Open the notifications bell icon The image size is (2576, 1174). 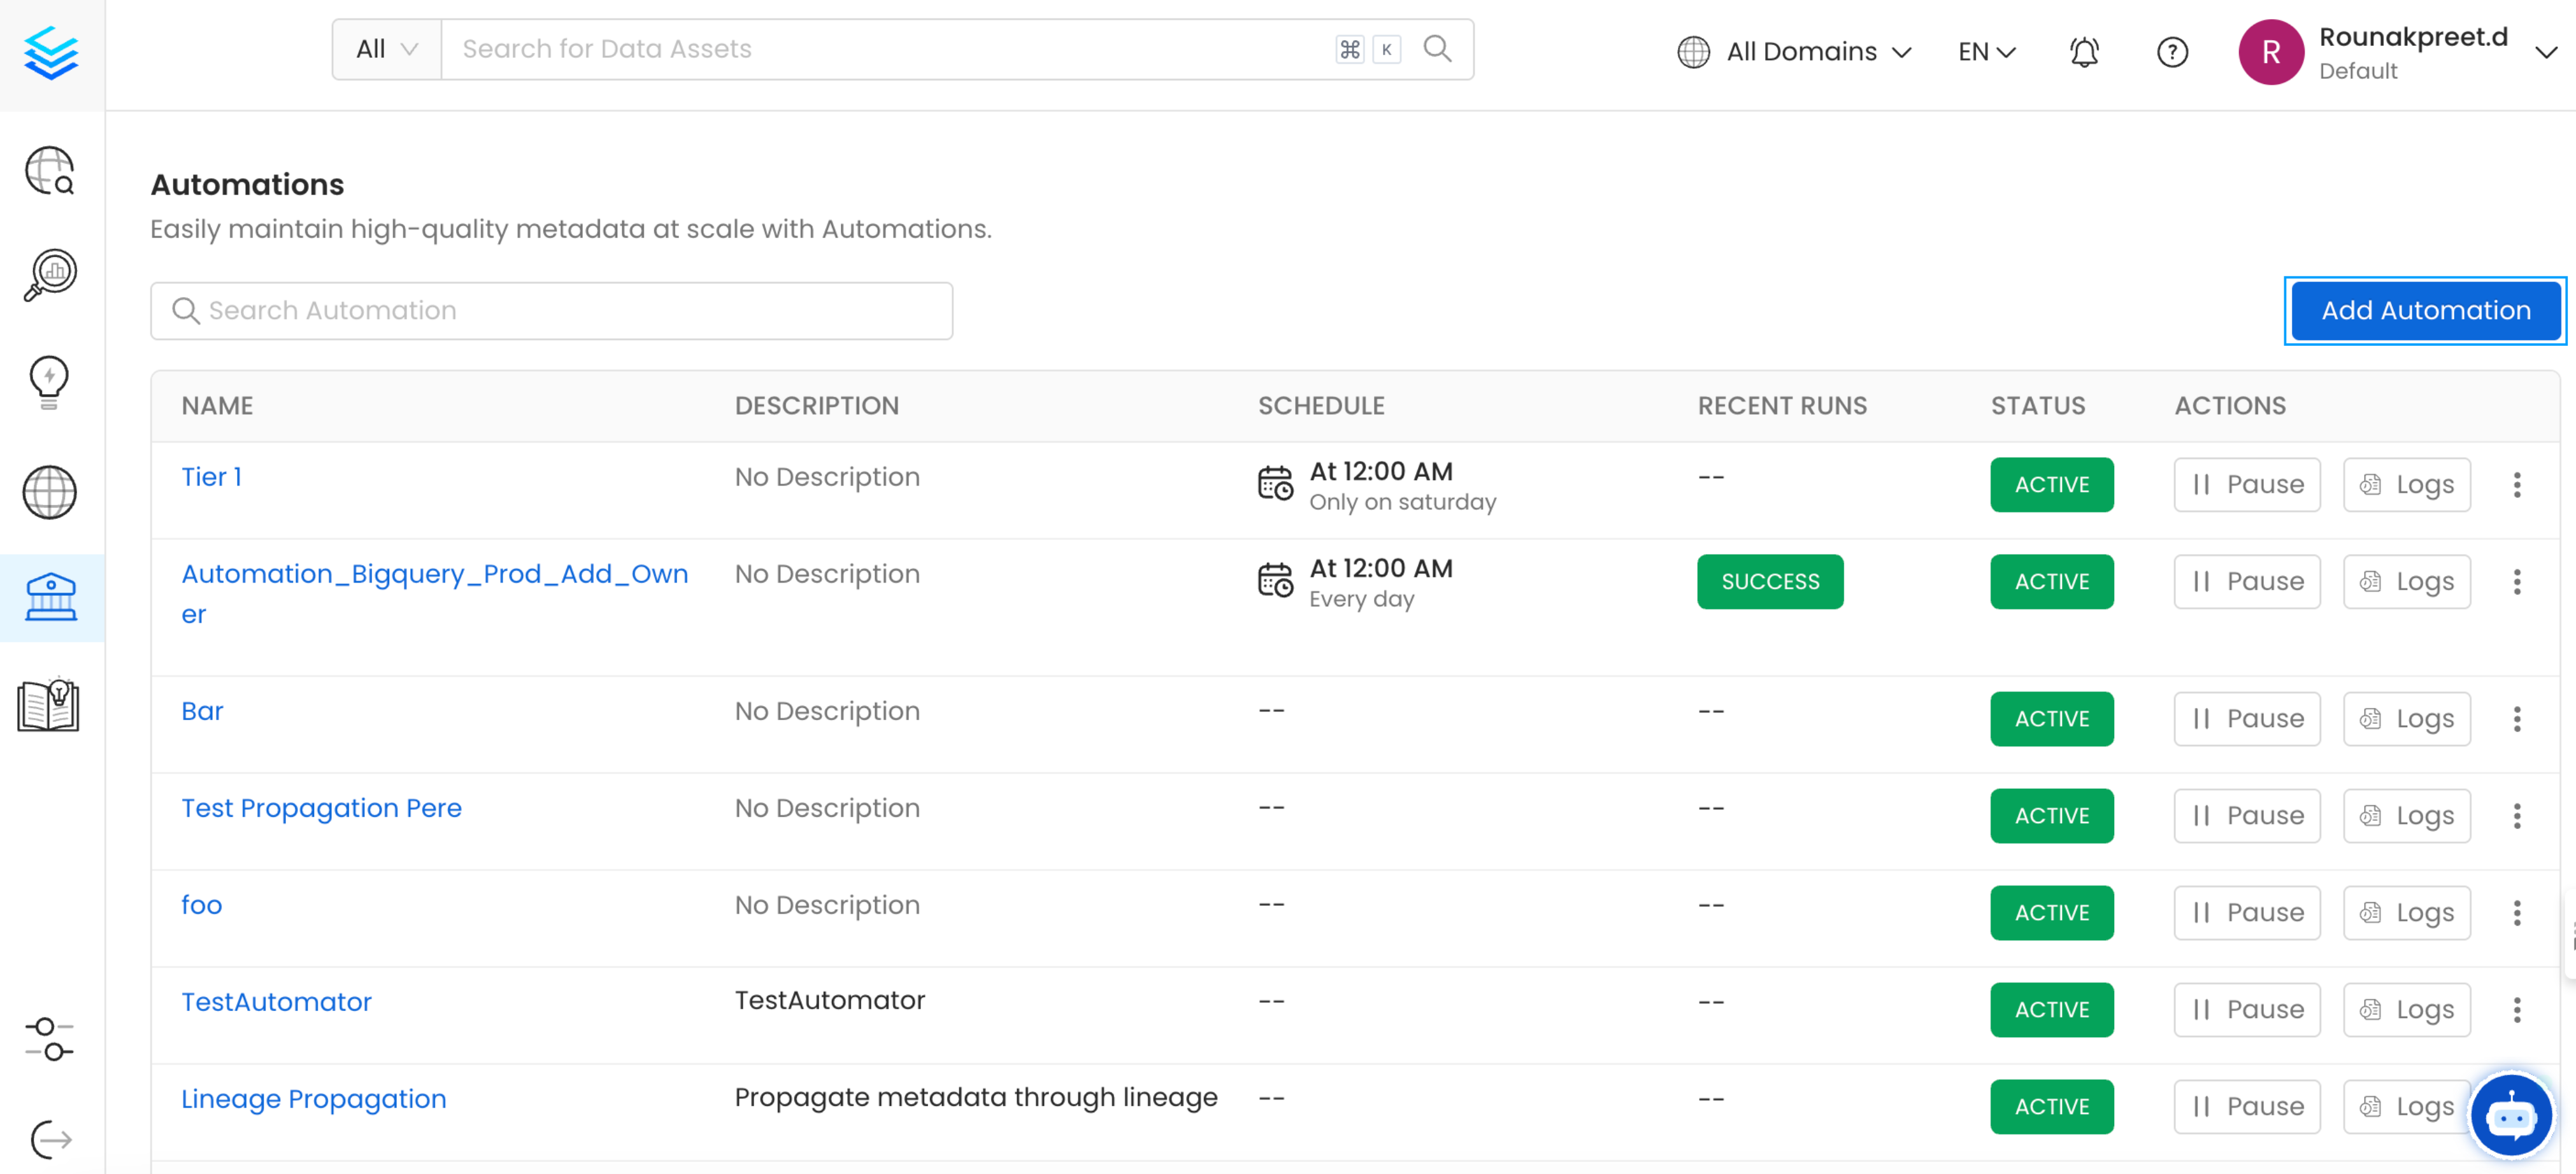(x=2084, y=52)
